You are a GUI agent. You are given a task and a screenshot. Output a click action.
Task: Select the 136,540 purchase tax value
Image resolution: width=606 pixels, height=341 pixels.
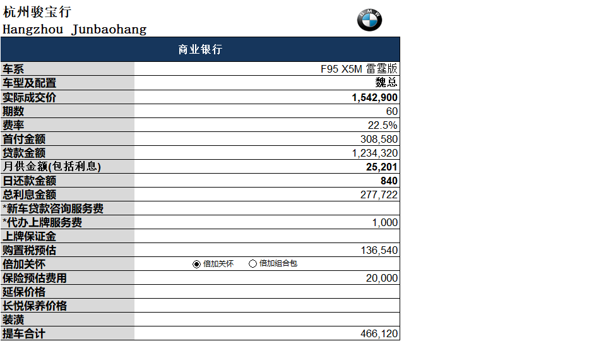pos(379,251)
